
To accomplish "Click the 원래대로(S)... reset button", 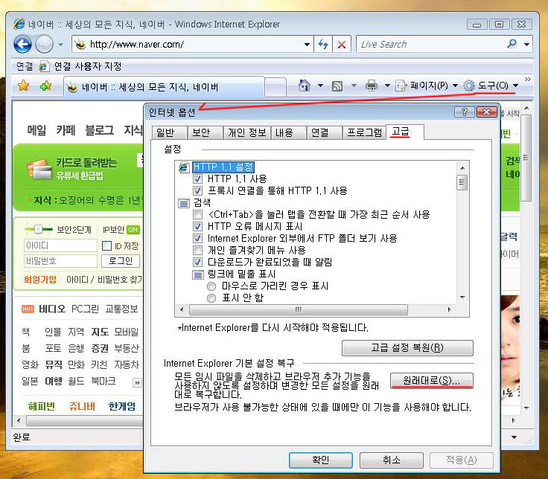I will (x=432, y=381).
